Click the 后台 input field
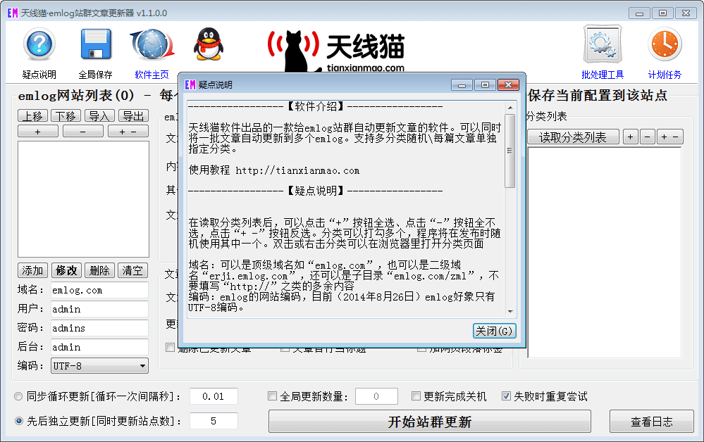 99,347
